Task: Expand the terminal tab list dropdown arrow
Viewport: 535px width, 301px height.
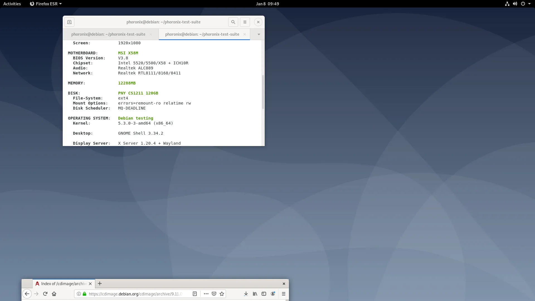Action: point(259,34)
